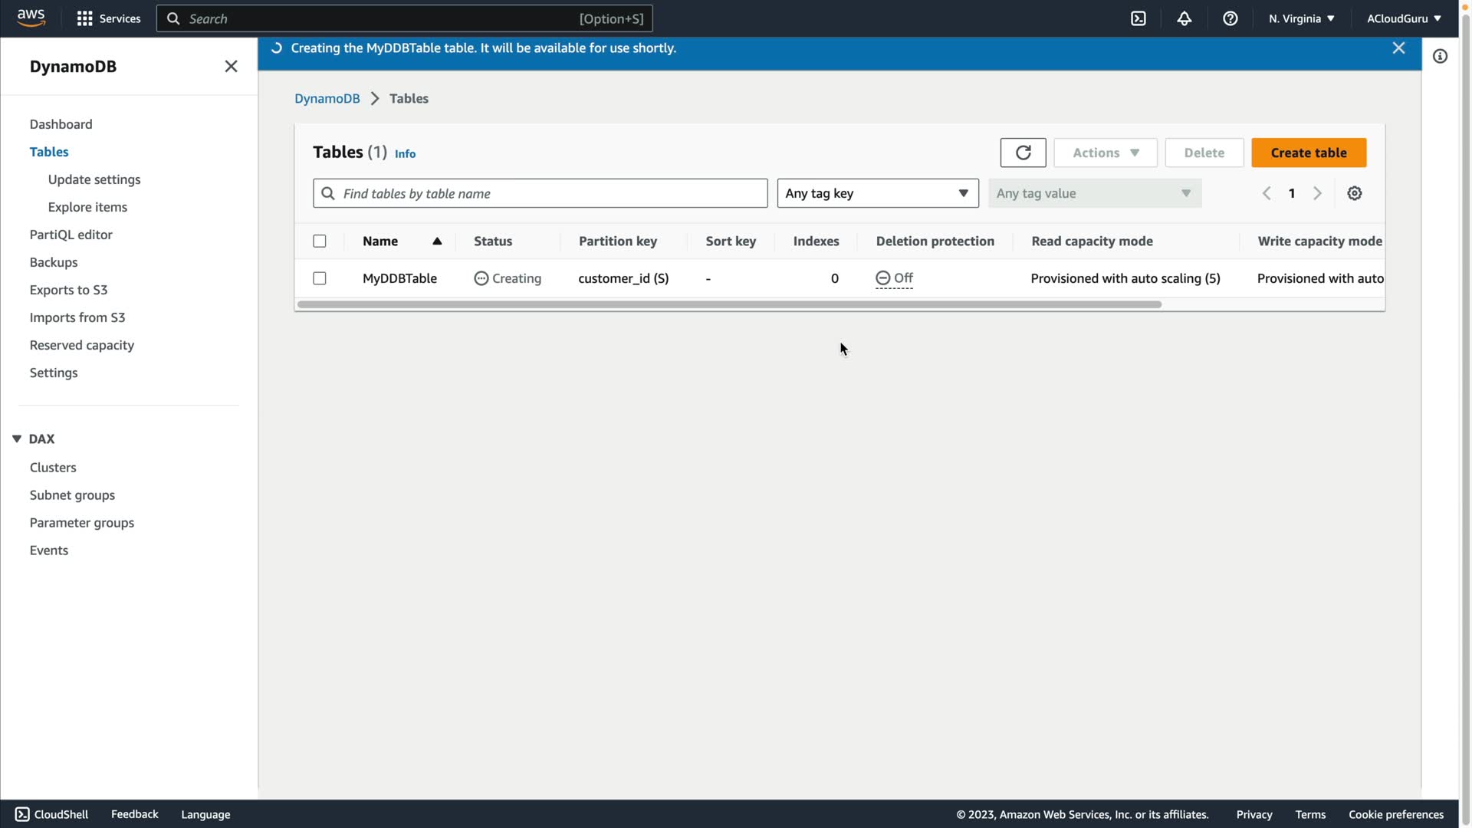The height and width of the screenshot is (828, 1472).
Task: Open the MyDDBTable table link
Action: [x=399, y=278]
